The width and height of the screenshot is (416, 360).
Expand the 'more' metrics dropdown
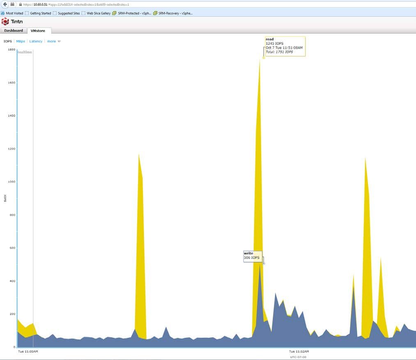coord(51,42)
